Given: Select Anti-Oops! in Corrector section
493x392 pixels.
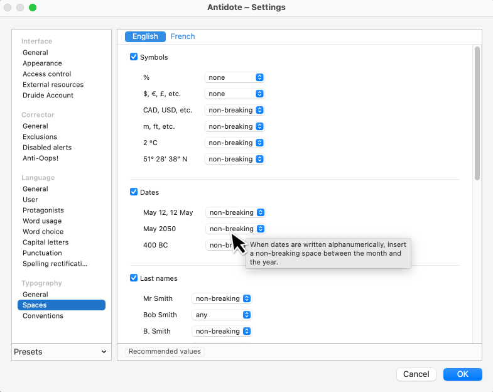Looking at the screenshot, I should coord(40,158).
